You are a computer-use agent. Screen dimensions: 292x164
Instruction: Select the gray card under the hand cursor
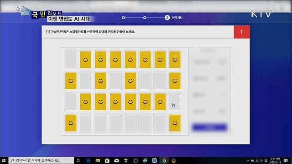point(175,102)
